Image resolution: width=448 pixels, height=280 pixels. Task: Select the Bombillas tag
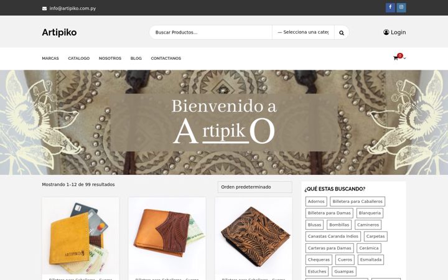click(x=339, y=225)
